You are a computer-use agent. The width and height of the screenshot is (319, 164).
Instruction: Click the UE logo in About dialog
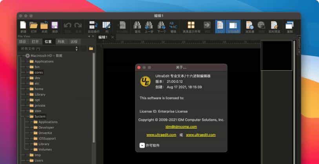coord(146,81)
